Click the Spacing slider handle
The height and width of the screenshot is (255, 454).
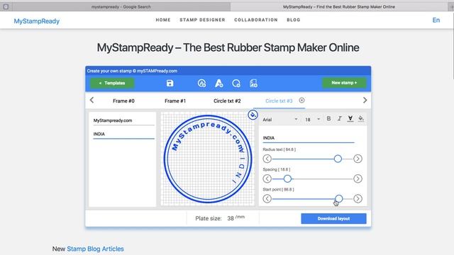tap(287, 178)
